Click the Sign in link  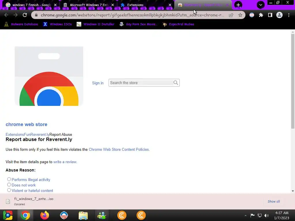[x=98, y=83]
